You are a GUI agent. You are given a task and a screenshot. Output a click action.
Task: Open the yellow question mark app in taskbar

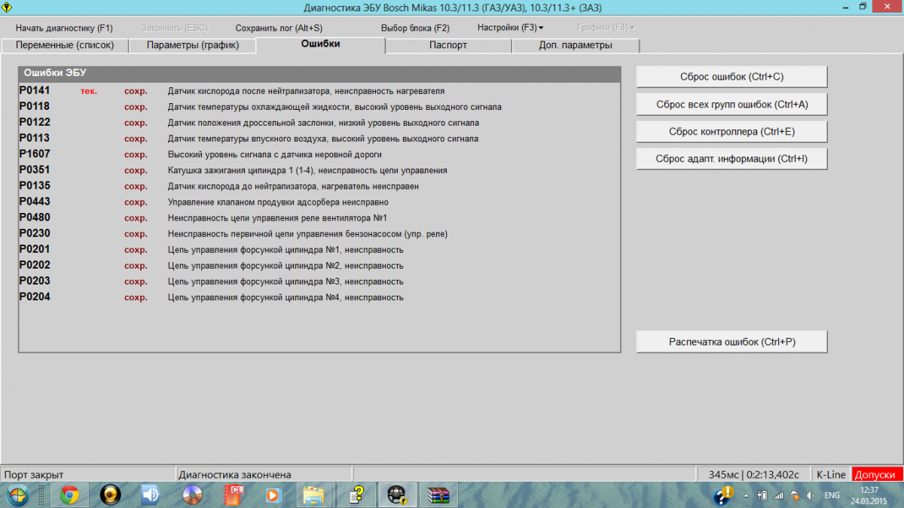click(356, 494)
